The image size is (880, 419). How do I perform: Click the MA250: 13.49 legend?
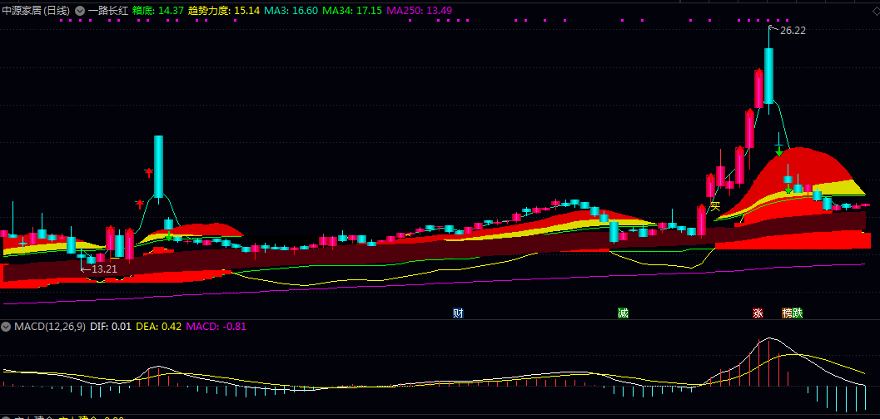point(420,11)
